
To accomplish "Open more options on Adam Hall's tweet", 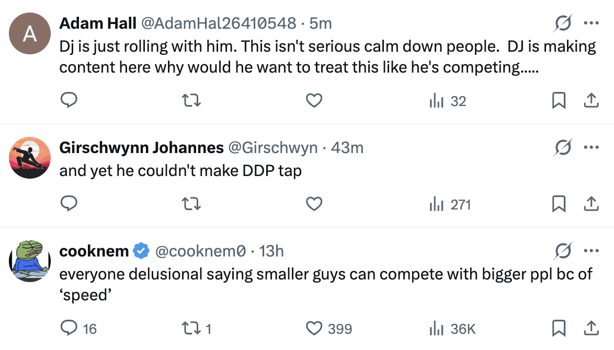I will (591, 24).
